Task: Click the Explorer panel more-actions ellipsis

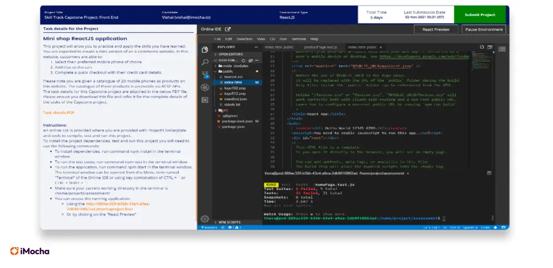Action: 256,47
